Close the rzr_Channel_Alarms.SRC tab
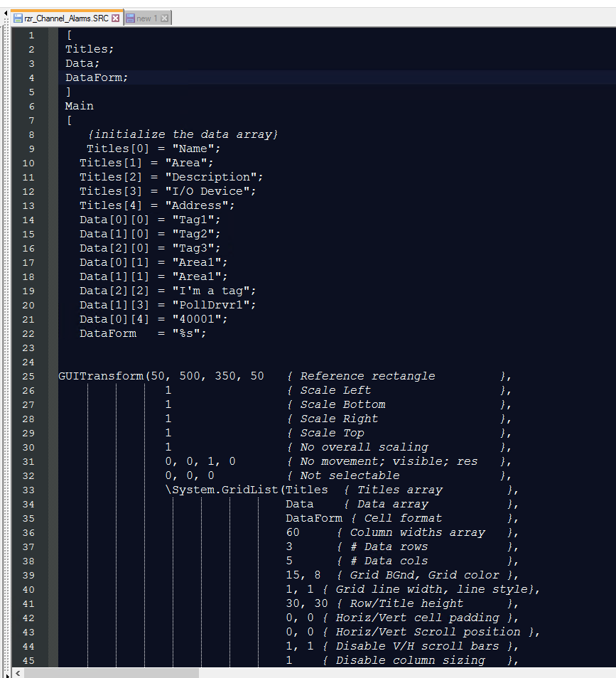The image size is (616, 678). tap(116, 18)
